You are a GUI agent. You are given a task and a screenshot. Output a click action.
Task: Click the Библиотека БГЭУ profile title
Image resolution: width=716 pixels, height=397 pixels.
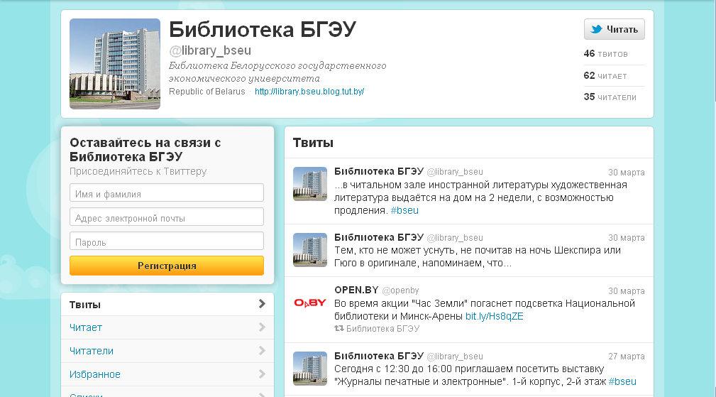tap(263, 30)
